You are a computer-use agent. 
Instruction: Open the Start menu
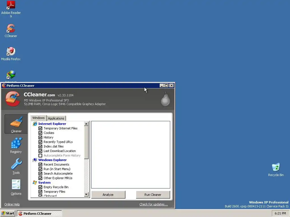click(x=8, y=213)
